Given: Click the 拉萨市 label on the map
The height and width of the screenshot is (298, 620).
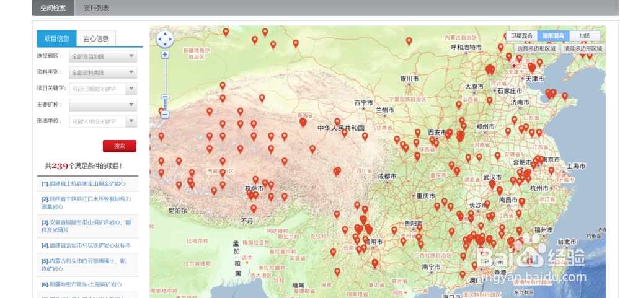Looking at the screenshot, I should [x=254, y=189].
